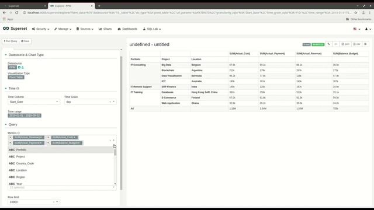Image resolution: width=374 pixels, height=210 pixels.
Task: Click the Save button
Action: 25,41
